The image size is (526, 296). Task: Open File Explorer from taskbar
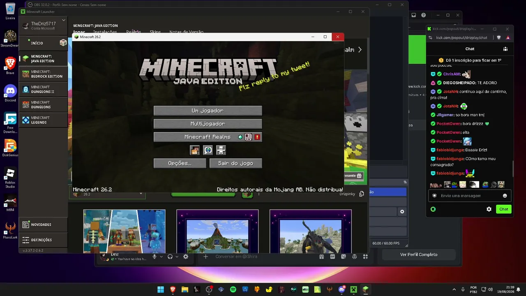(x=185, y=289)
